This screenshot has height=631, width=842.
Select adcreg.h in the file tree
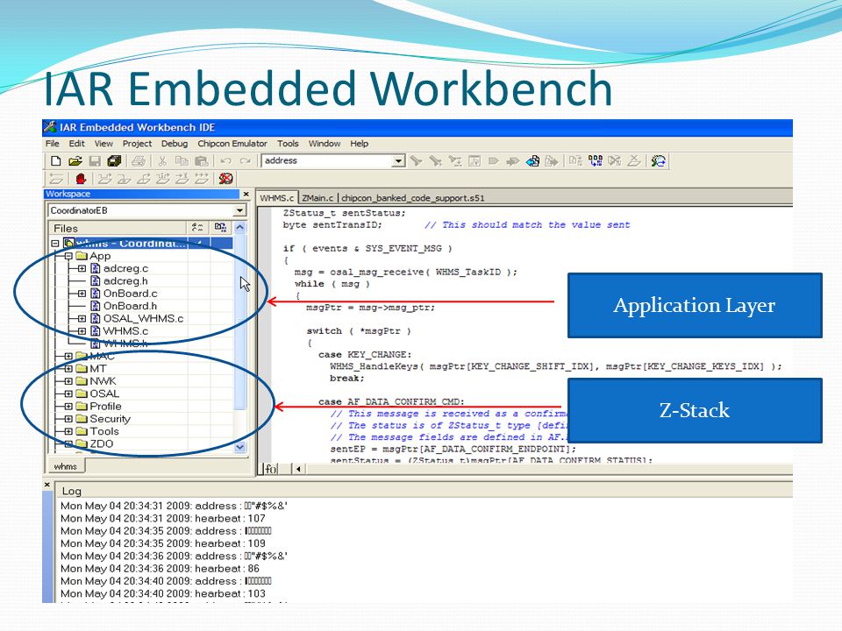(125, 281)
